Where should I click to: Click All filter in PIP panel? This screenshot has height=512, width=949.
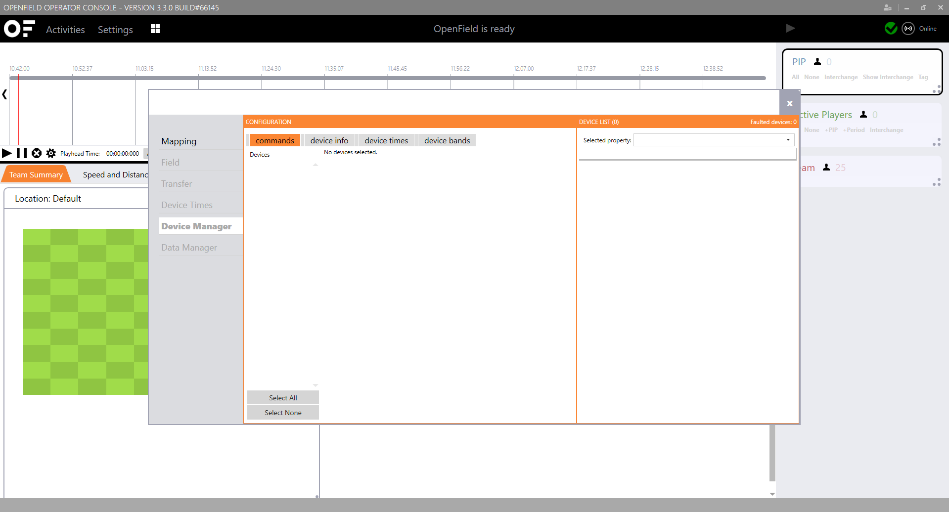point(795,77)
